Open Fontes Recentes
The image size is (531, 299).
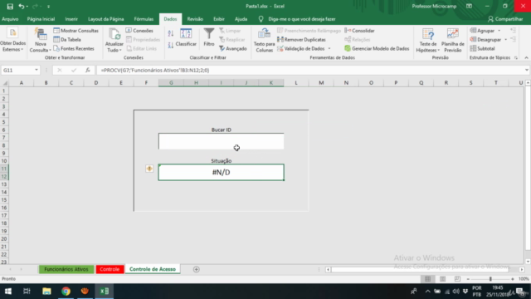pos(74,48)
